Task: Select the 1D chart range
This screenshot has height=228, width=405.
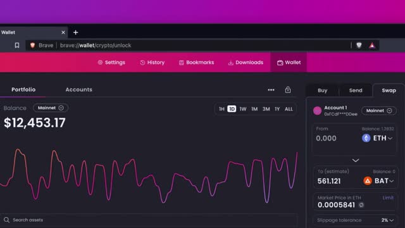Action: click(232, 109)
